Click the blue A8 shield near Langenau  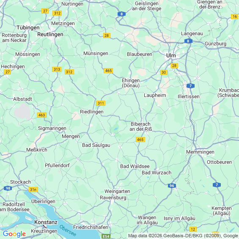click(188, 41)
